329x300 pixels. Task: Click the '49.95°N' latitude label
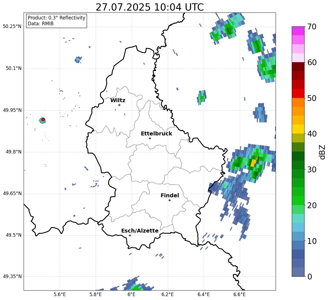coord(12,110)
